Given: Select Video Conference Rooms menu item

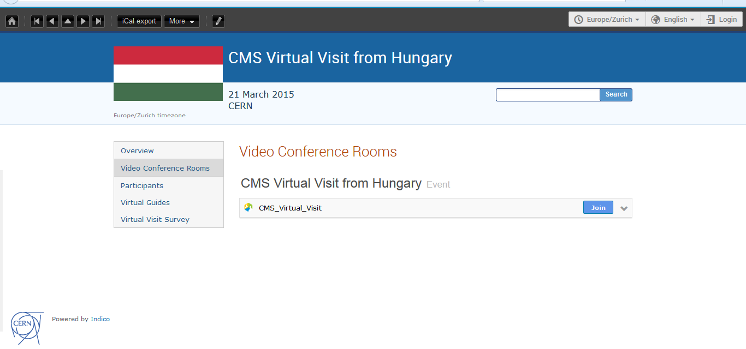Looking at the screenshot, I should click(169, 168).
